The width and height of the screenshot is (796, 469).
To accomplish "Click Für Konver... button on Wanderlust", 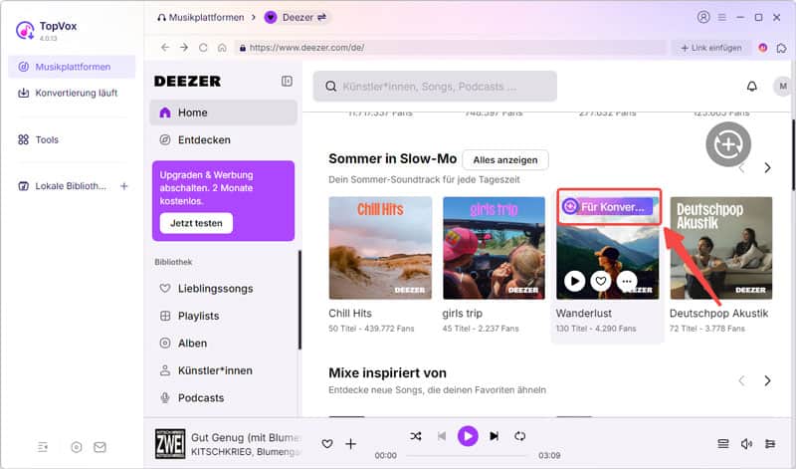I will click(x=608, y=207).
